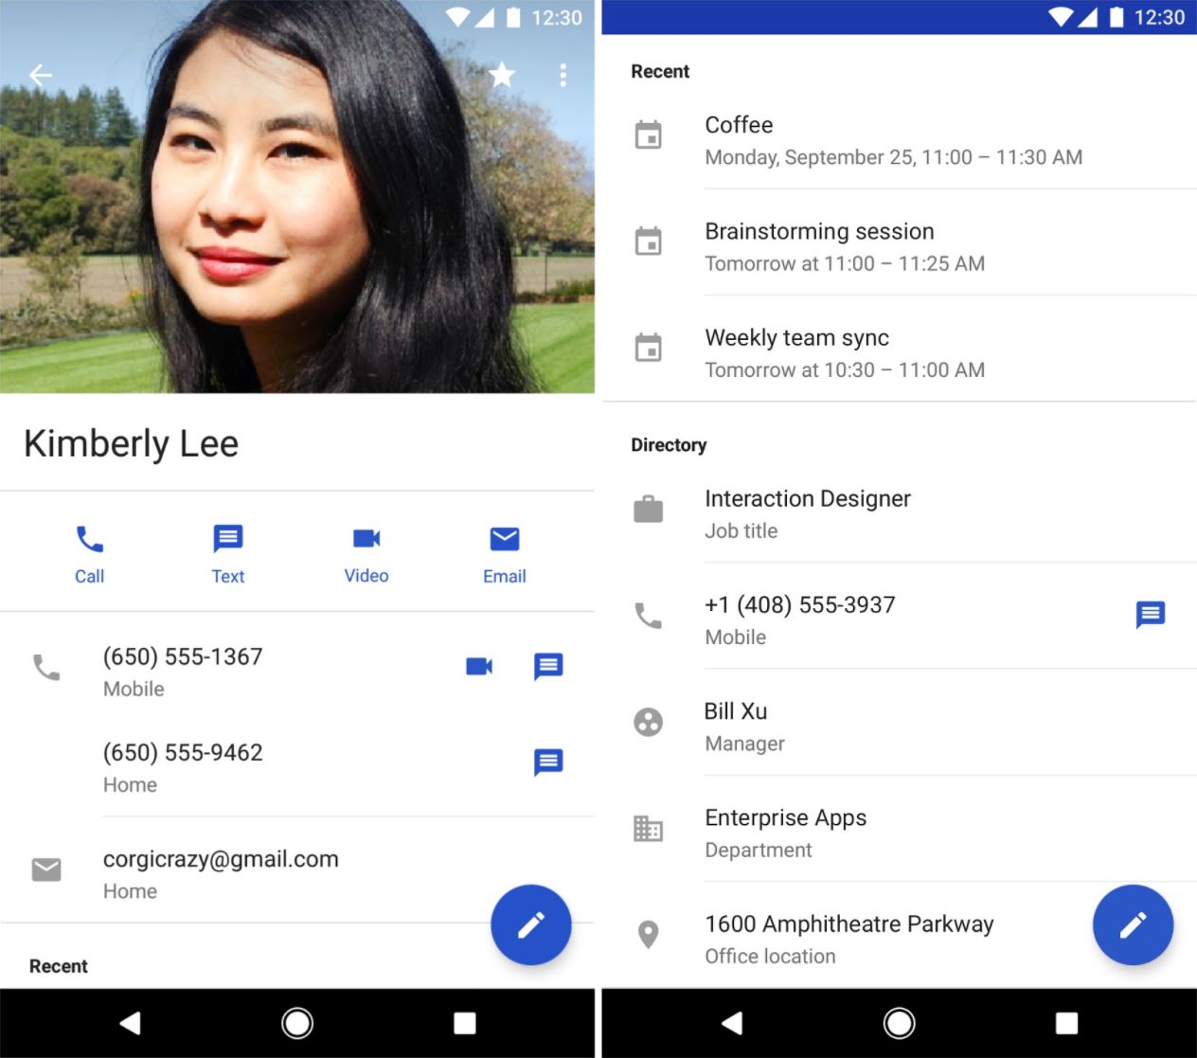The image size is (1197, 1058).
Task: Tap the Text action button
Action: coord(228,553)
